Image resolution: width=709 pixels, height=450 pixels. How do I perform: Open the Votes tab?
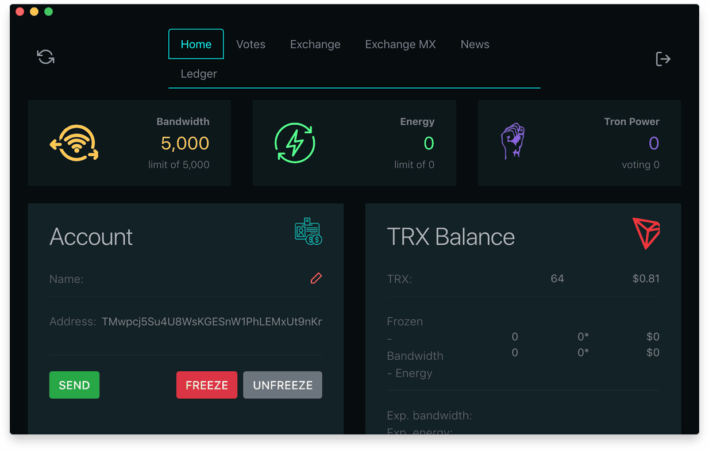point(251,44)
